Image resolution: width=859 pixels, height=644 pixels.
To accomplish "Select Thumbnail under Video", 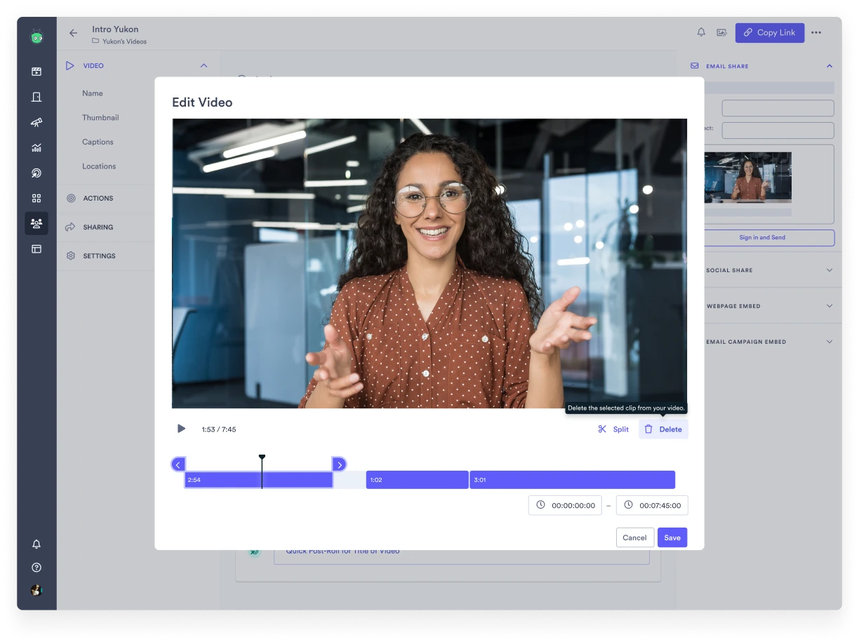I will click(x=100, y=118).
